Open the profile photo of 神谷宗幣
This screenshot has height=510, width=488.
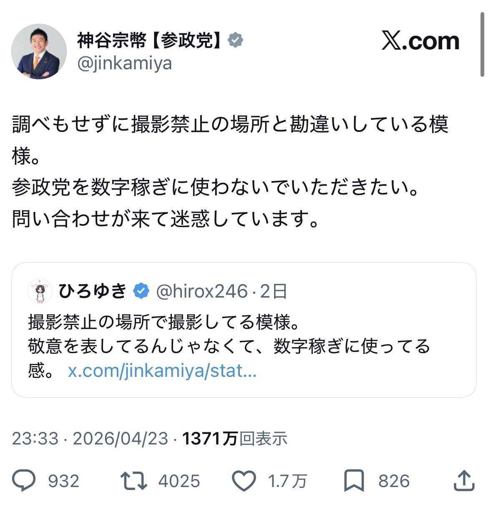39,51
